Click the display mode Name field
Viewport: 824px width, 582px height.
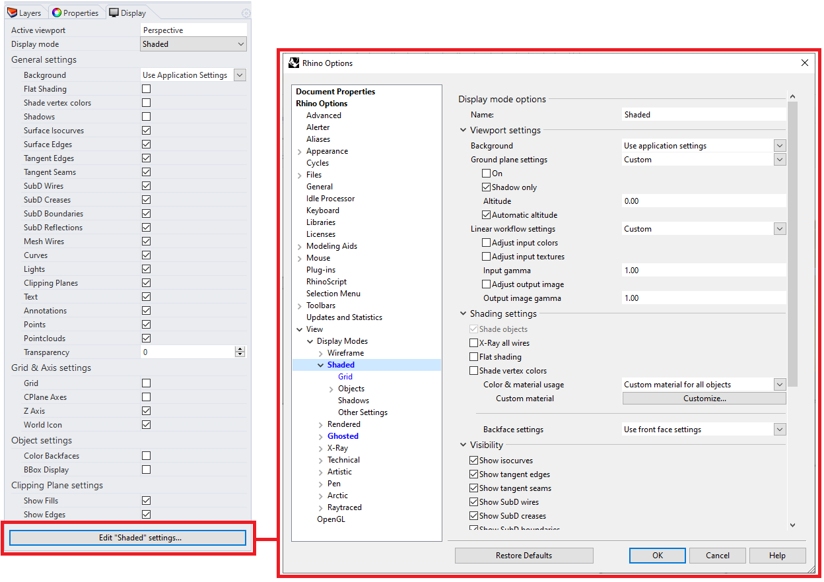click(x=704, y=115)
